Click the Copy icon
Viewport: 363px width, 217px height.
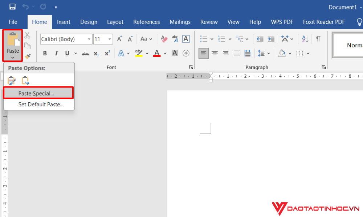click(x=28, y=46)
